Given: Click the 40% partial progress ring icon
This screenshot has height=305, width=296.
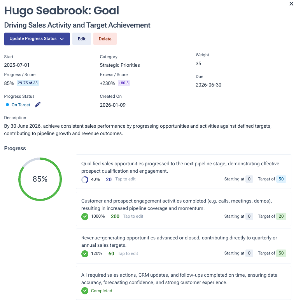Looking at the screenshot, I should [x=85, y=180].
